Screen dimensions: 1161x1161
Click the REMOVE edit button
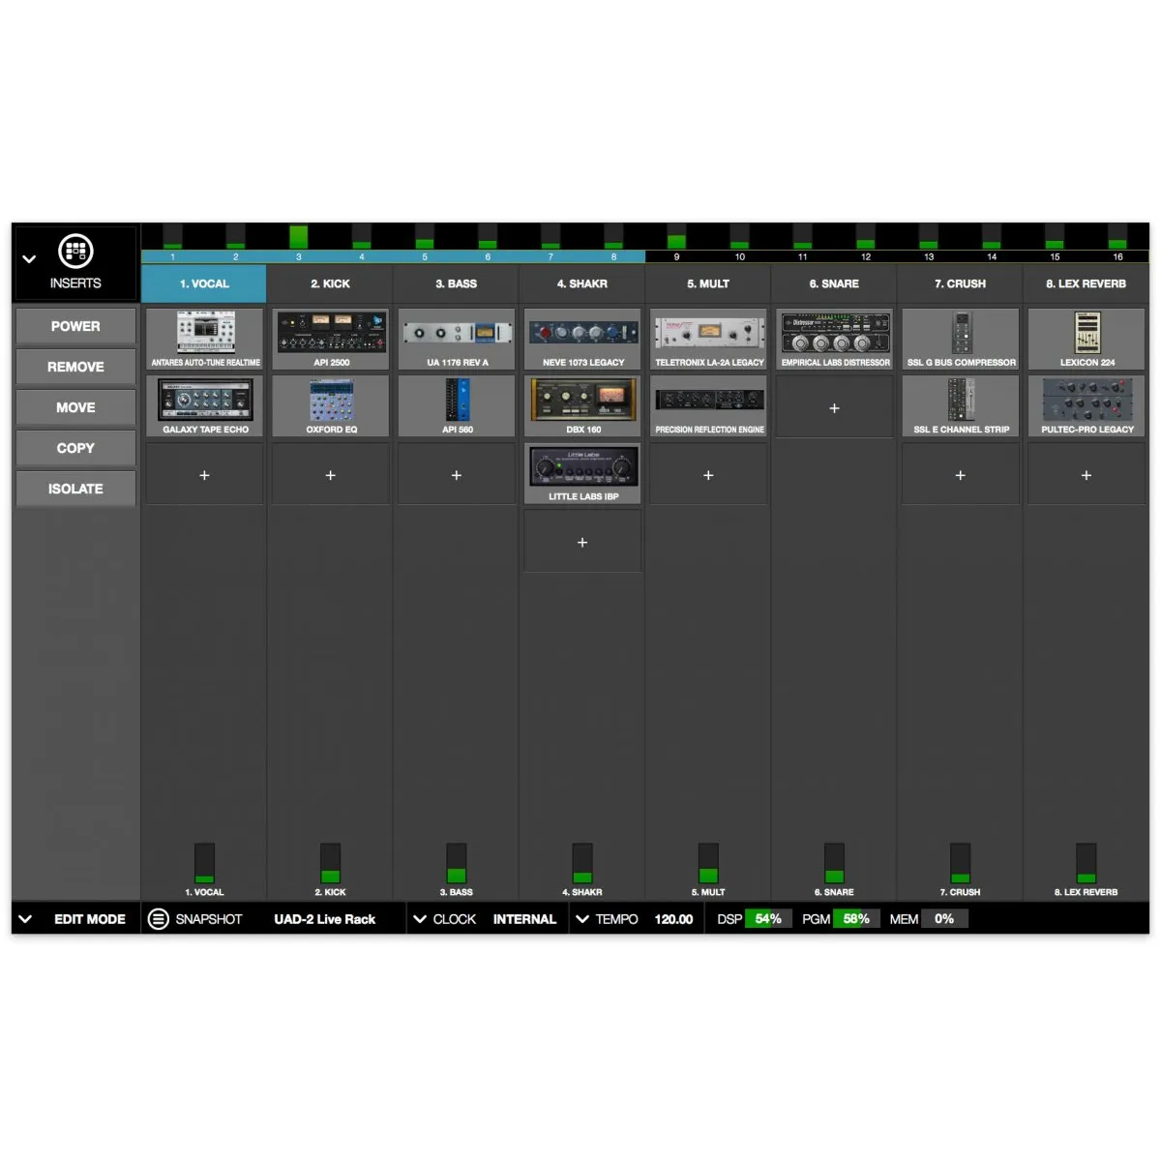click(x=75, y=368)
